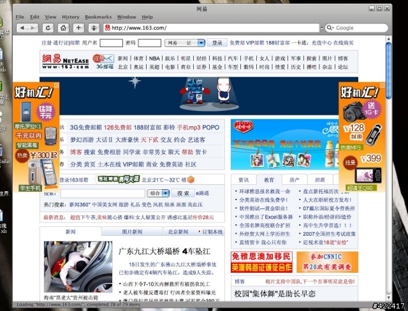Click the magnifier icon in Google search field
408x311 pixels.
[330, 28]
